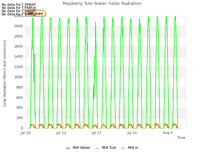Click the 800 y-axis tick label
205x154 pixels.
point(20,87)
